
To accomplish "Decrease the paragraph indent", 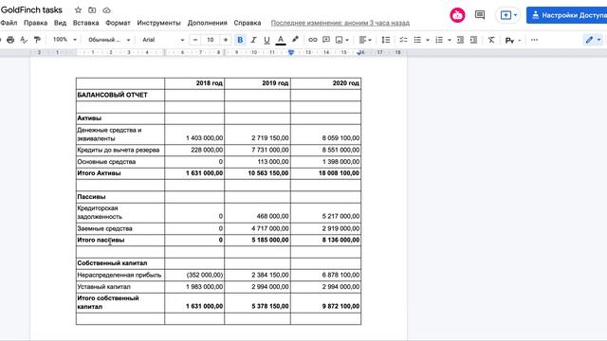I will click(460, 40).
